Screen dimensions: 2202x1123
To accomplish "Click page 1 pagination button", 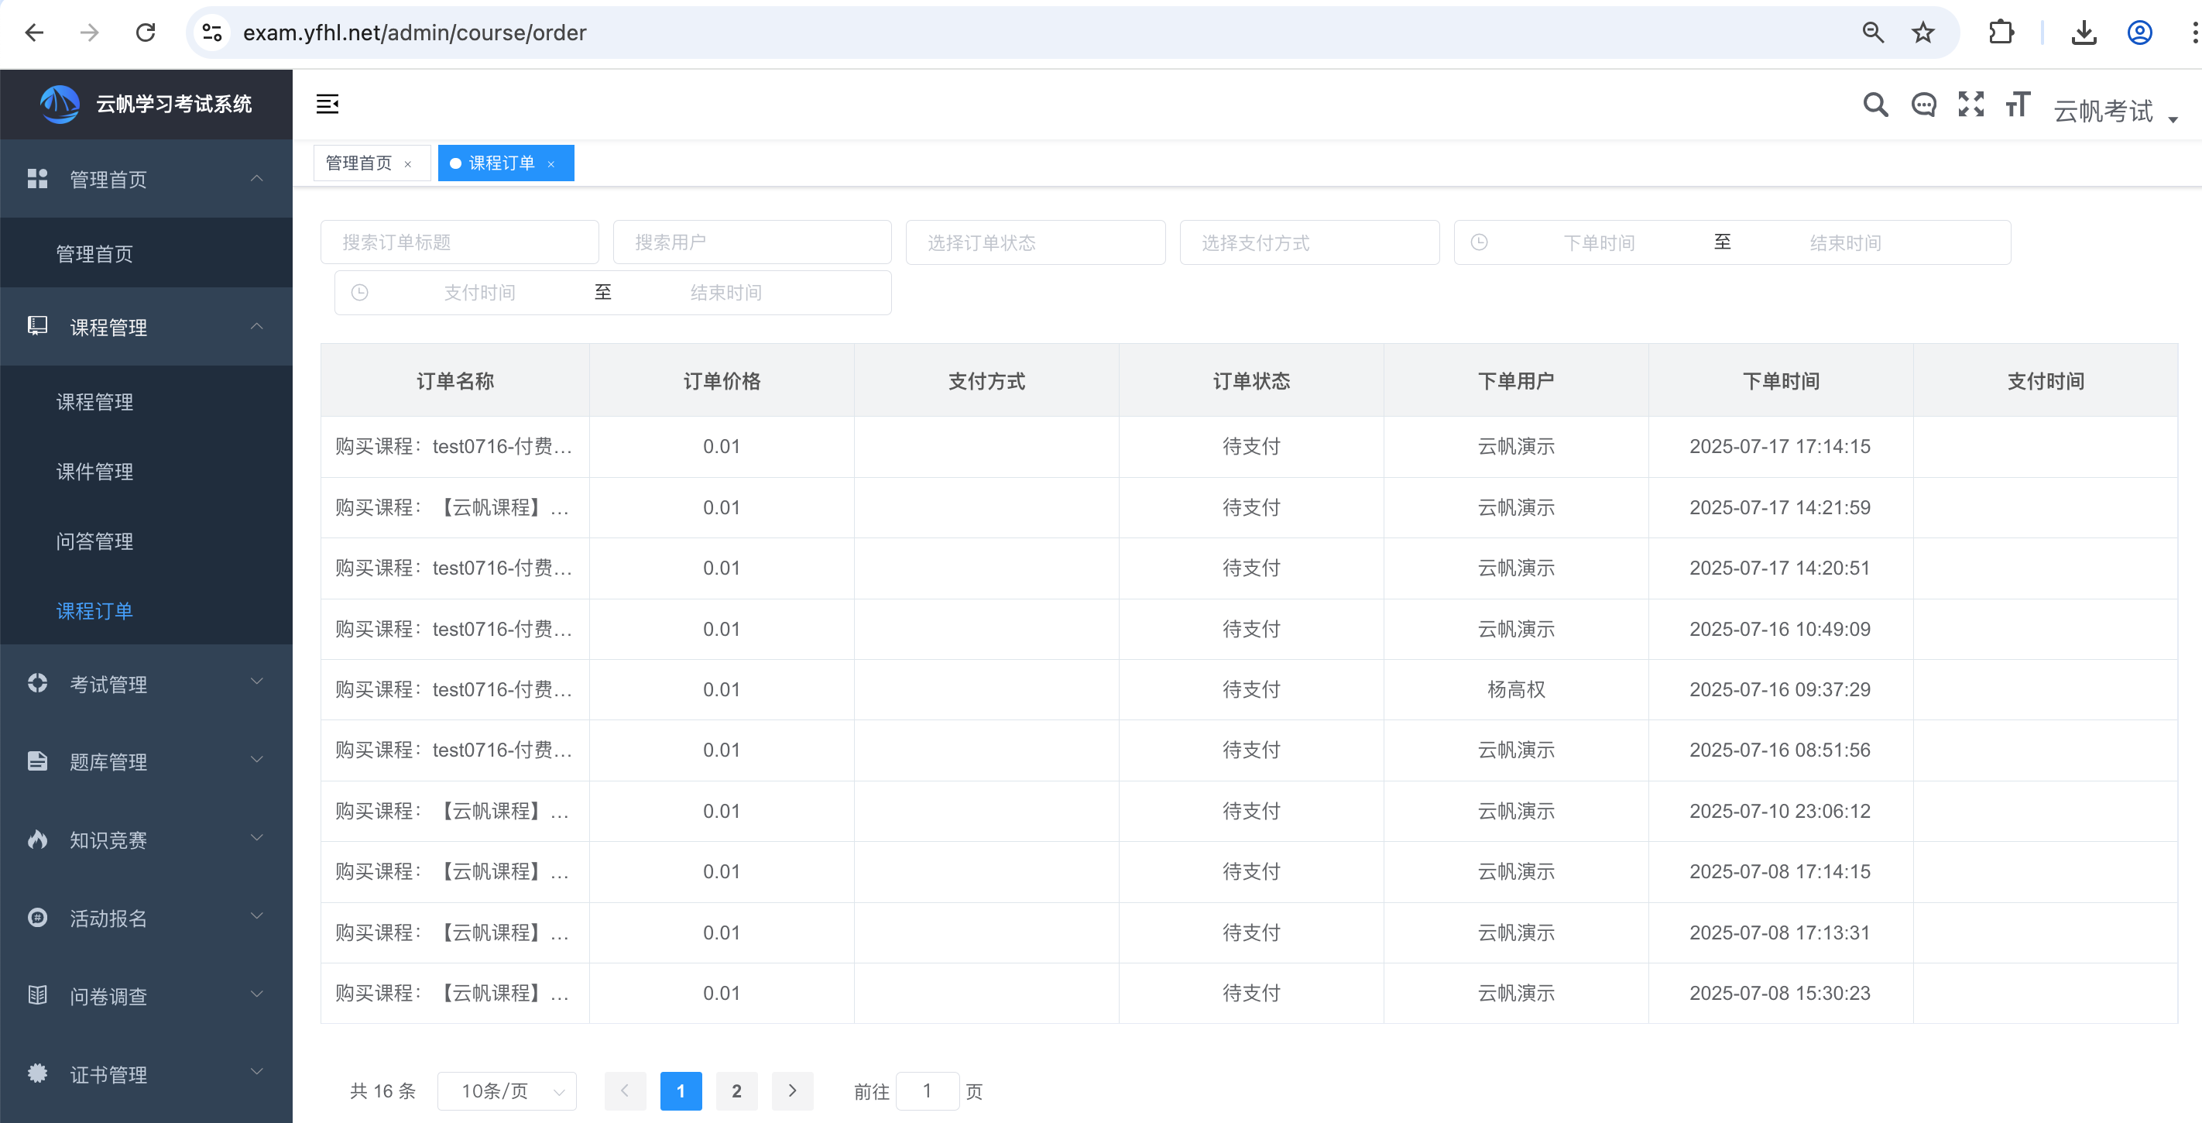I will pos(681,1090).
